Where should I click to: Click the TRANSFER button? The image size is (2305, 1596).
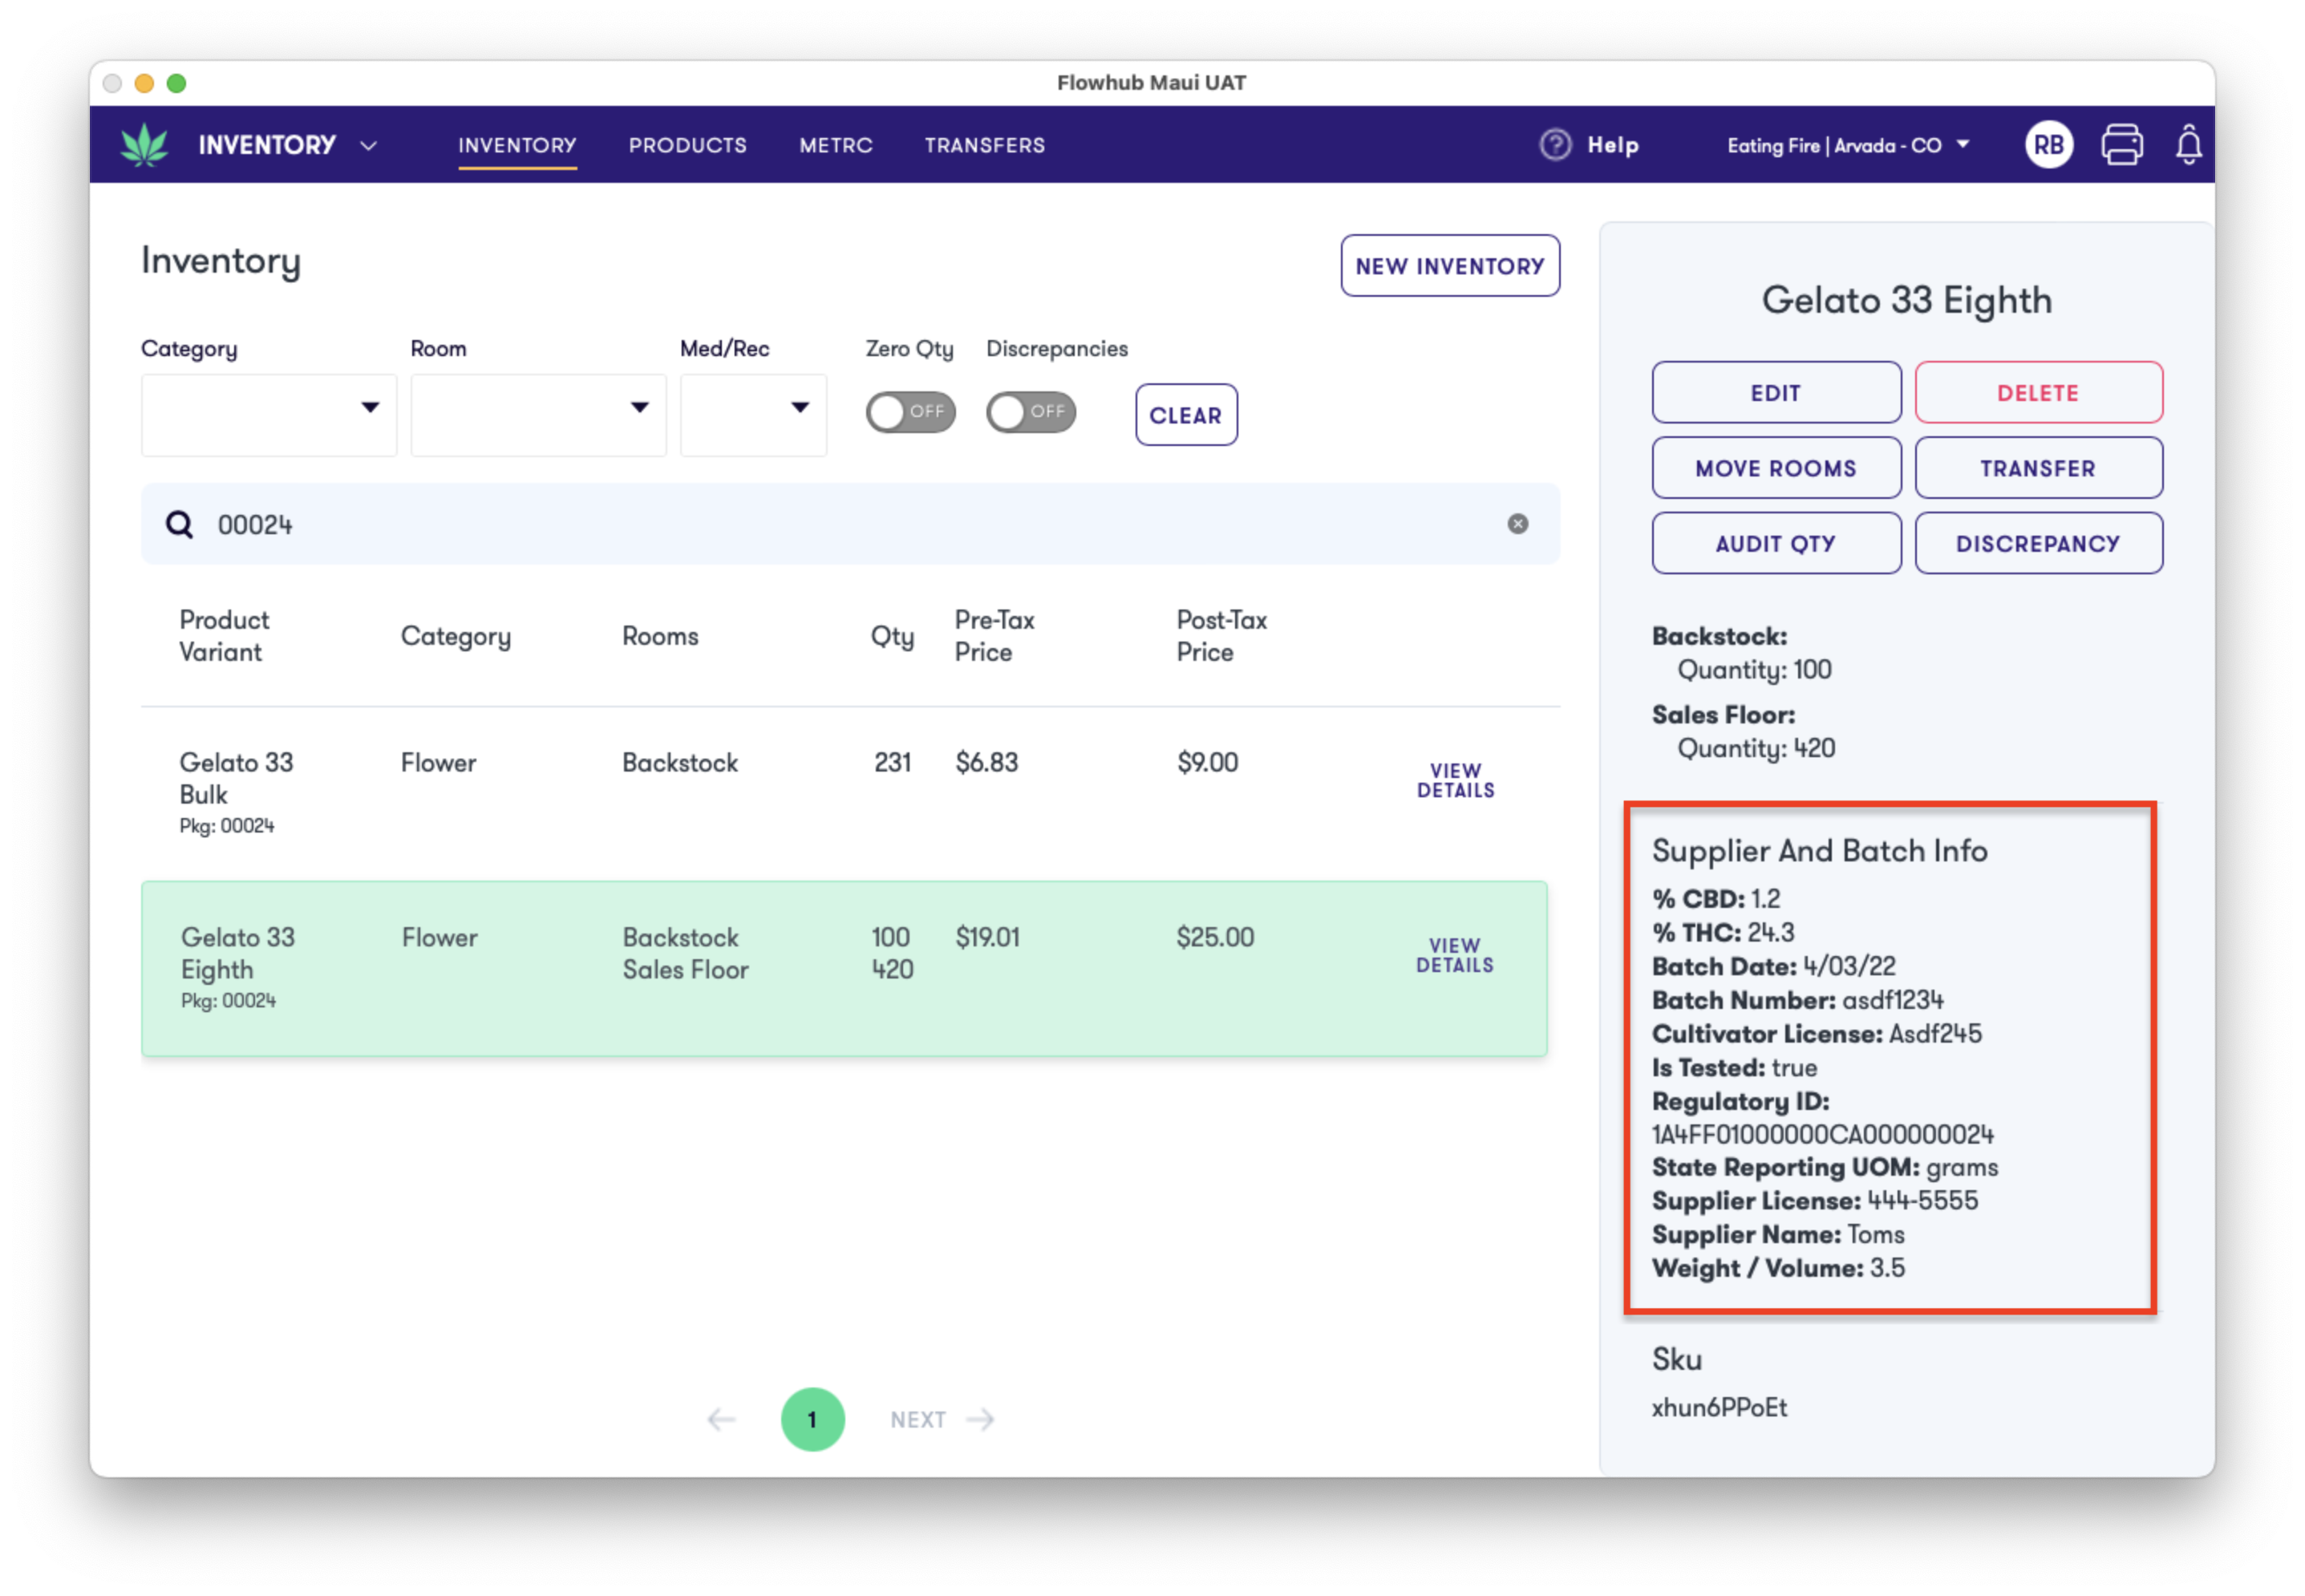(x=2038, y=468)
